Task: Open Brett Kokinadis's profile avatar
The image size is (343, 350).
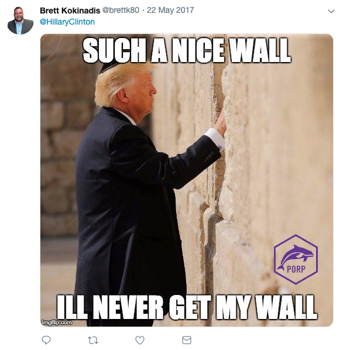Action: (20, 20)
